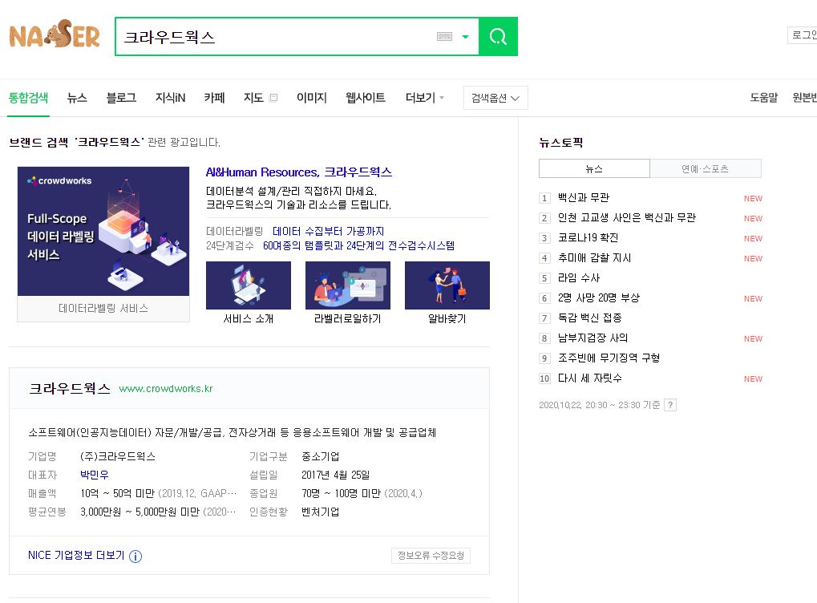Open the 지식iN tab
Screen dimensions: 817x603
[x=171, y=98]
